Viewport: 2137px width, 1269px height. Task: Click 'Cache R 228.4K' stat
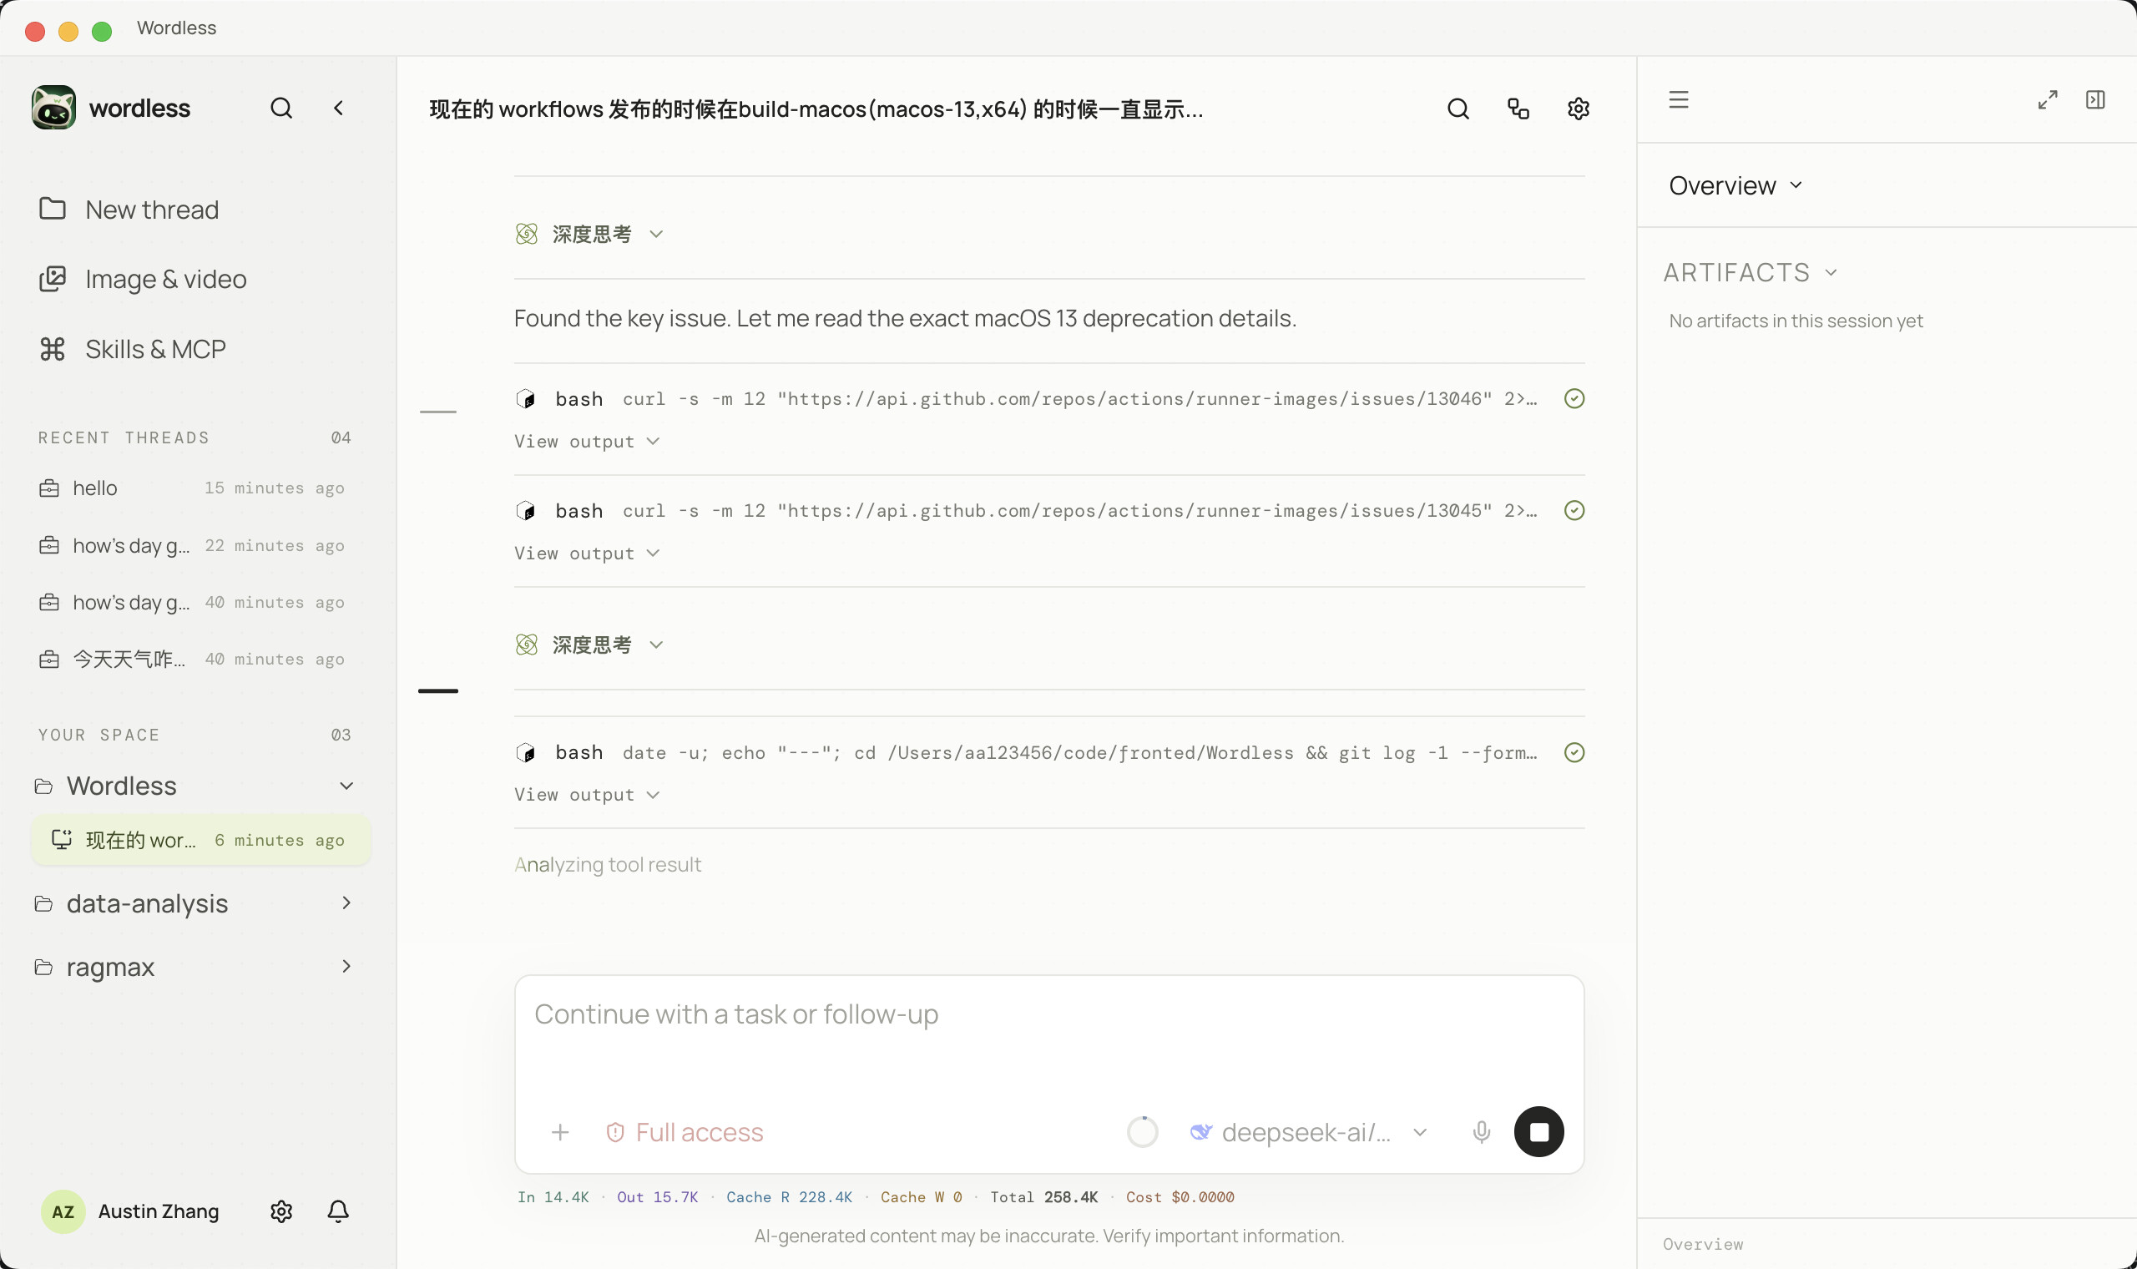coord(789,1197)
